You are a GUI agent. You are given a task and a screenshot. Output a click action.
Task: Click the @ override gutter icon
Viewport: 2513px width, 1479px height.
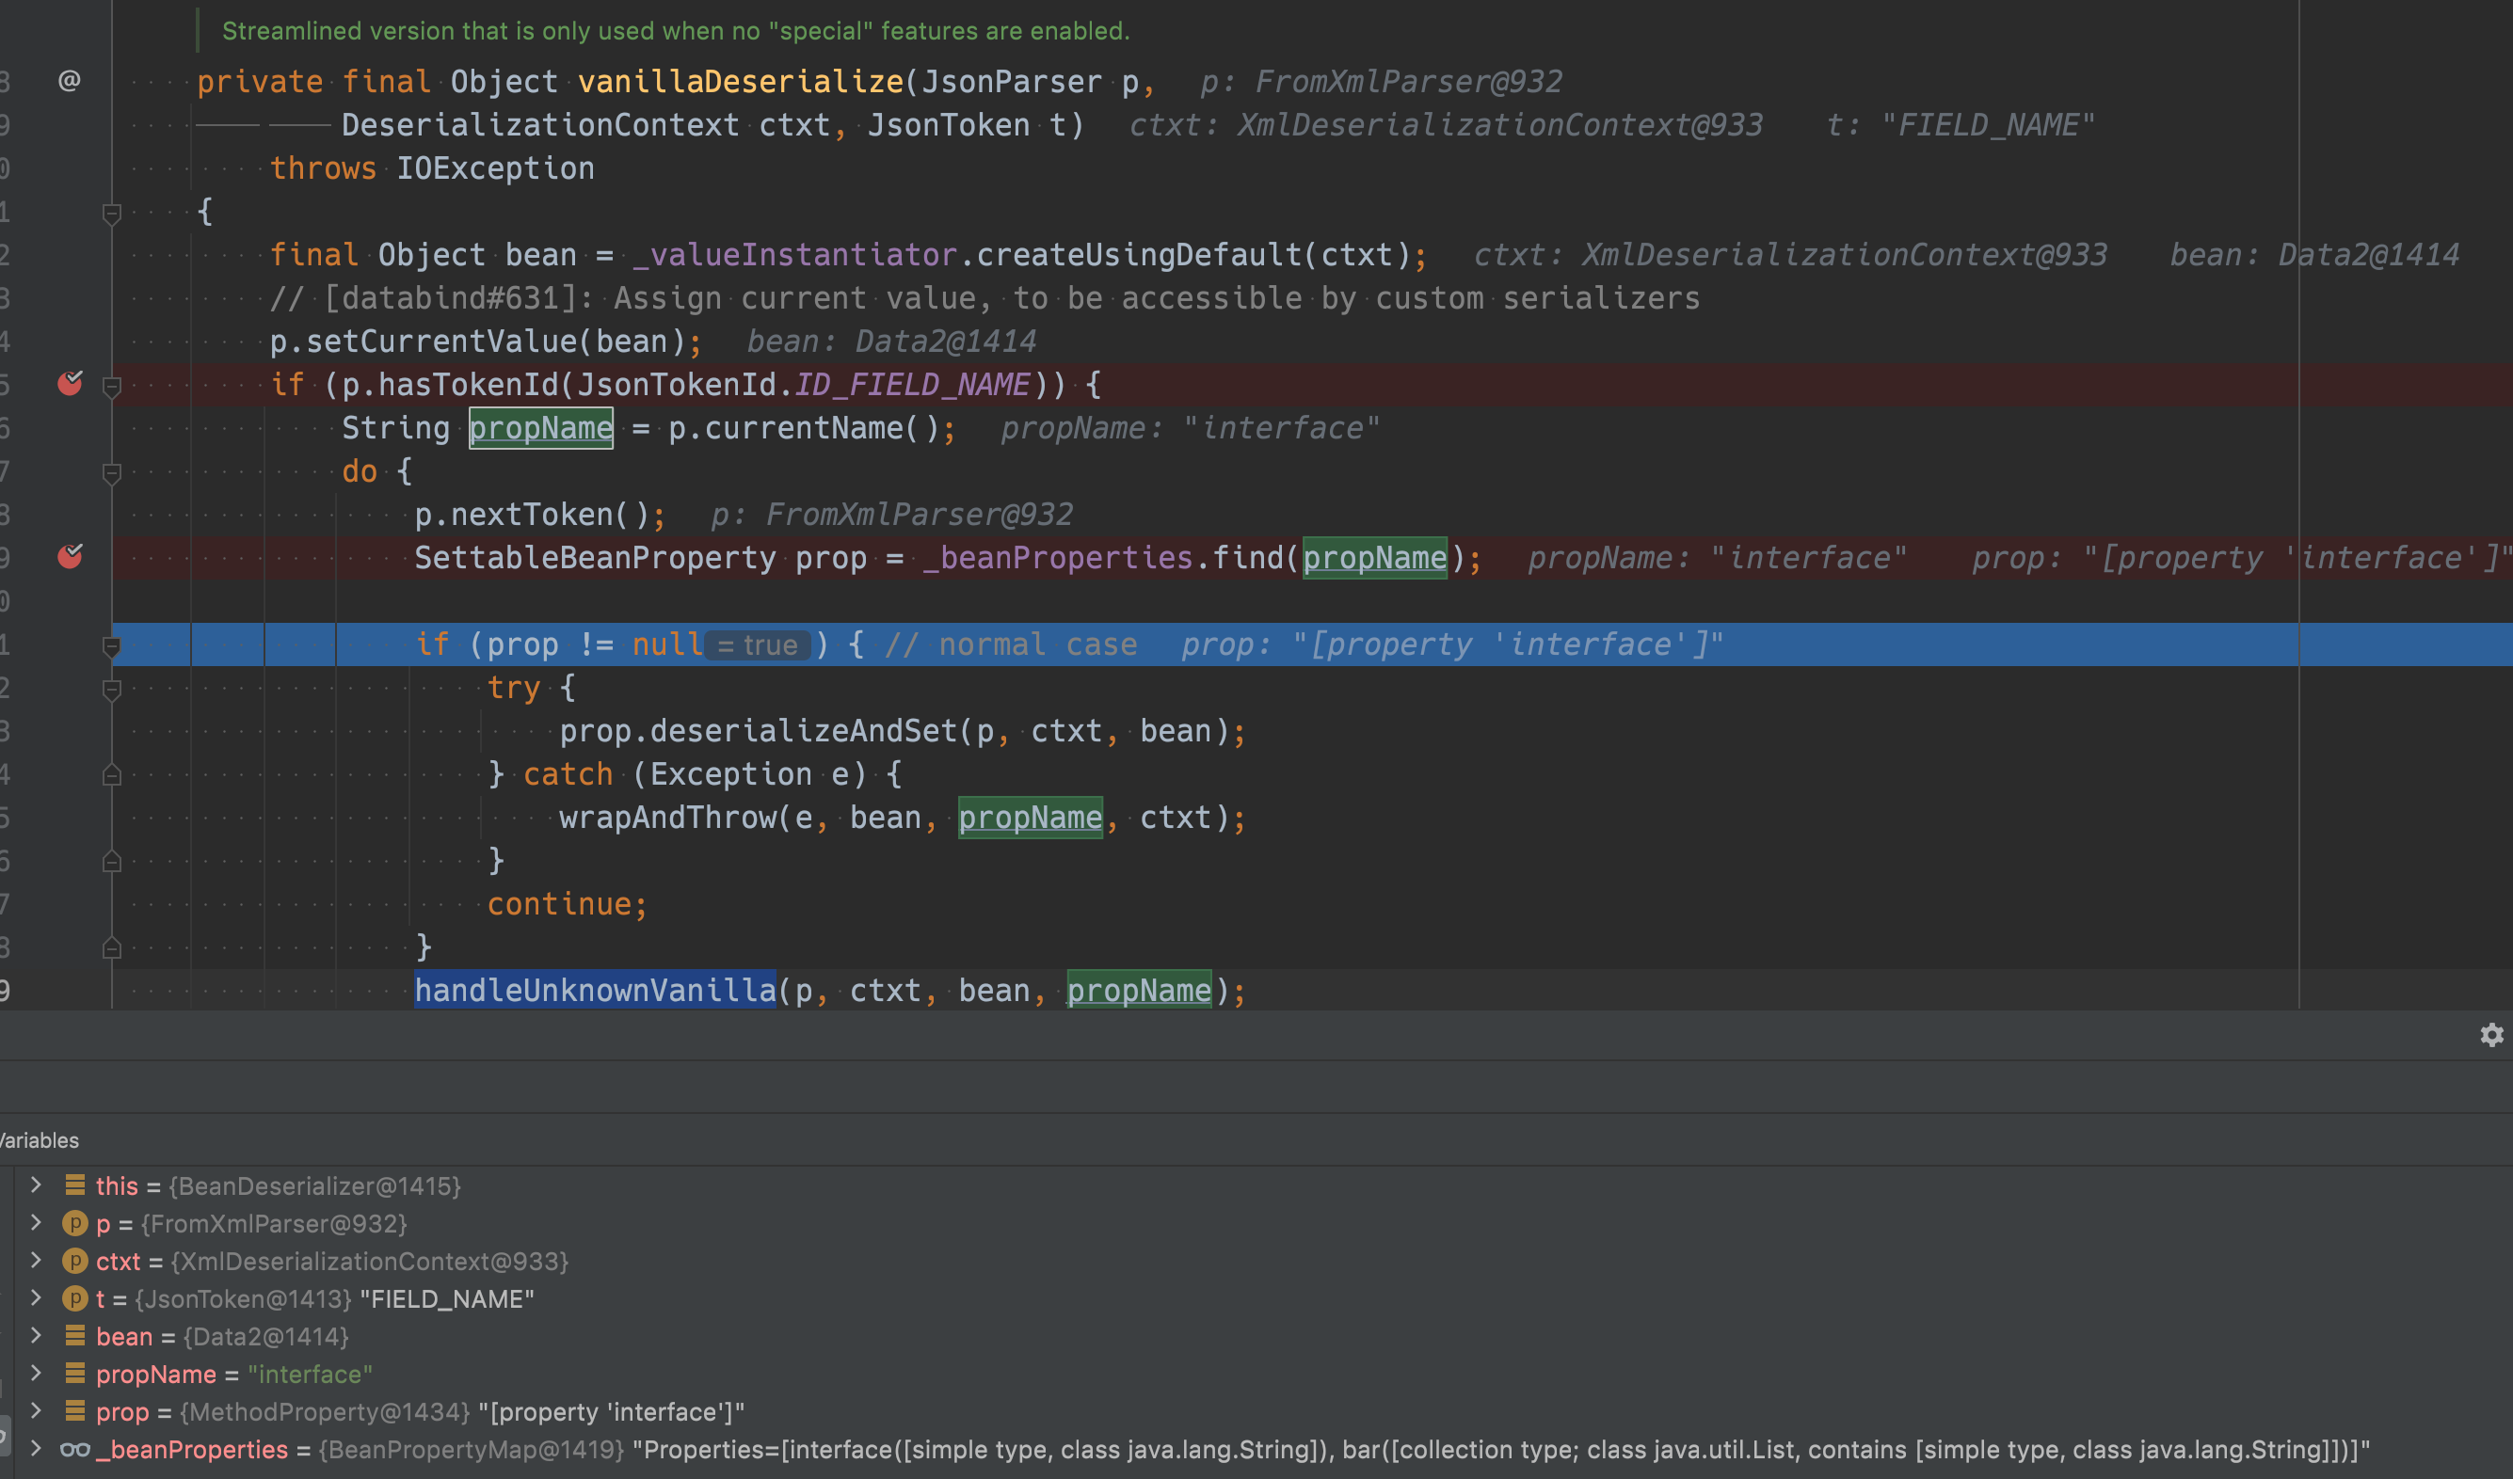coord(69,81)
